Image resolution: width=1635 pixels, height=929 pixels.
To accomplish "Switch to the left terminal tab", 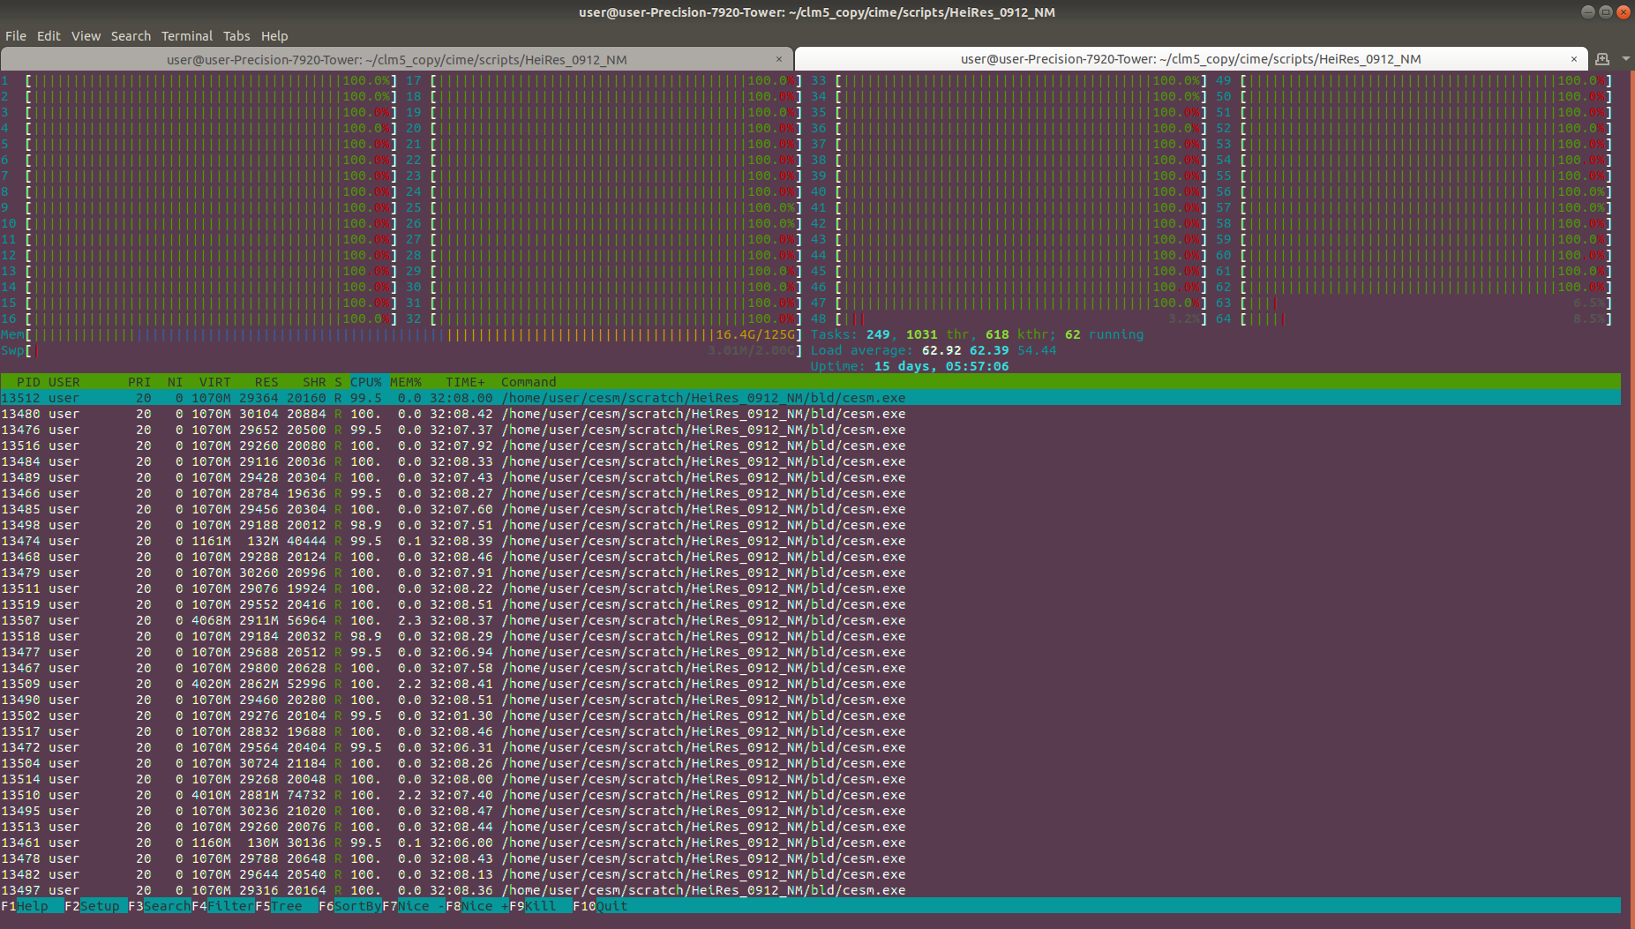I will (397, 59).
